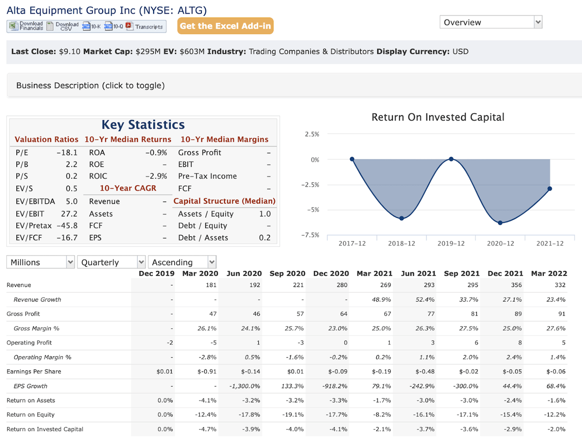The width and height of the screenshot is (582, 438).
Task: Click the Assets / Equity value 1.0
Action: coord(265,214)
